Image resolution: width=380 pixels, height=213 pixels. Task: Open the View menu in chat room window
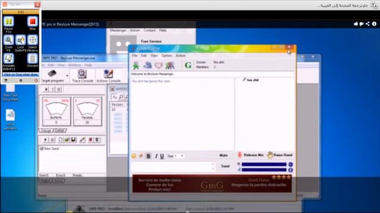click(x=154, y=56)
